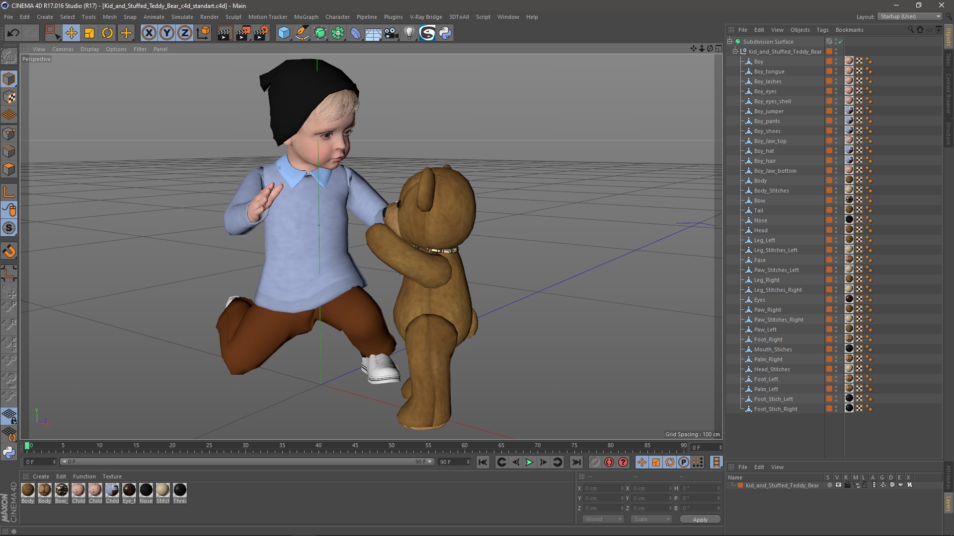This screenshot has width=954, height=536.
Task: Select the Rotate tool
Action: pyautogui.click(x=107, y=33)
